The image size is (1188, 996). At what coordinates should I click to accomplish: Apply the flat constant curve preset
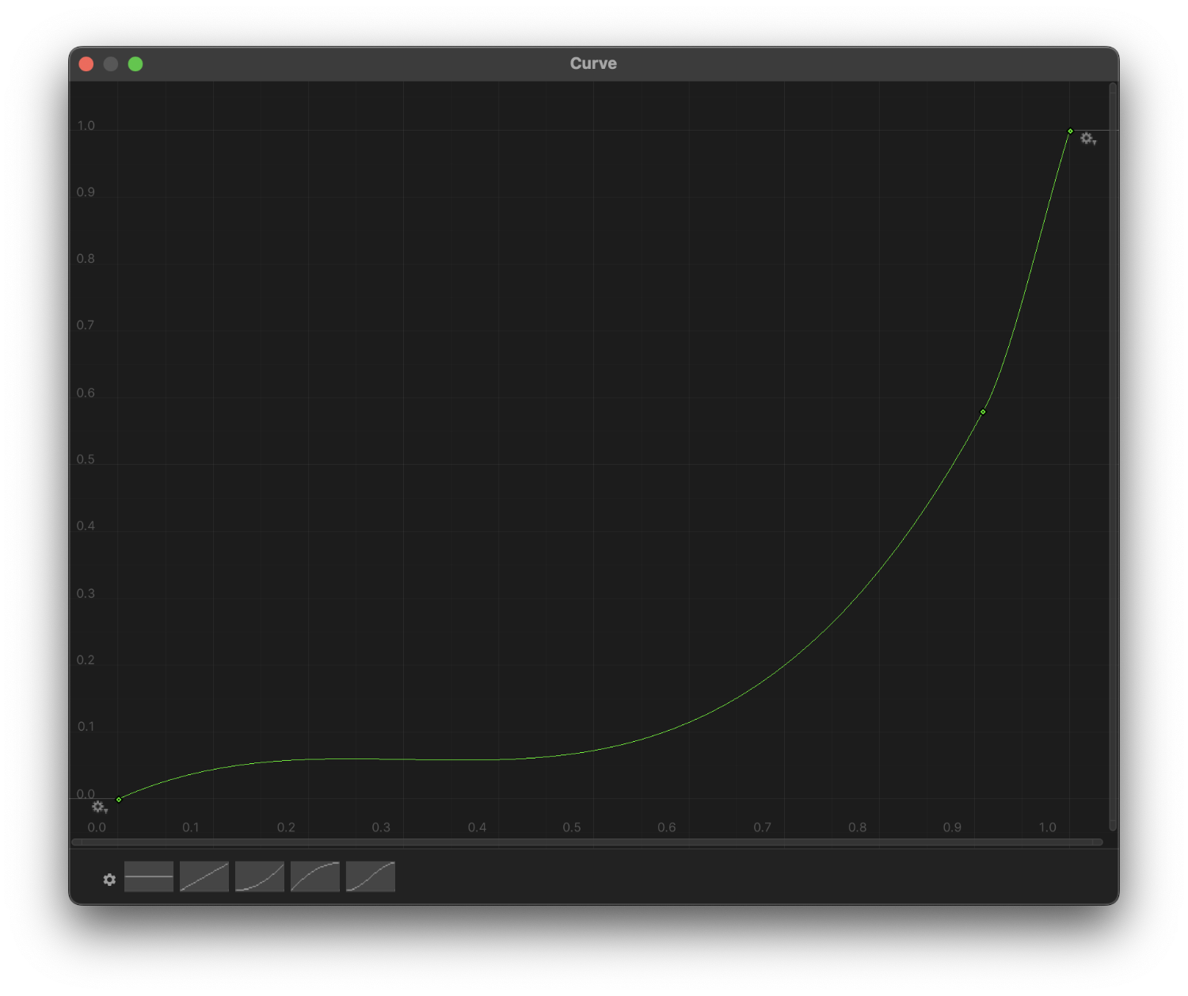(x=149, y=876)
